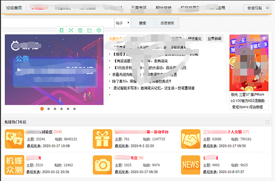This screenshot has width=275, height=181.
Task: Open the 【推荐】 news headline
Action: 156,54
